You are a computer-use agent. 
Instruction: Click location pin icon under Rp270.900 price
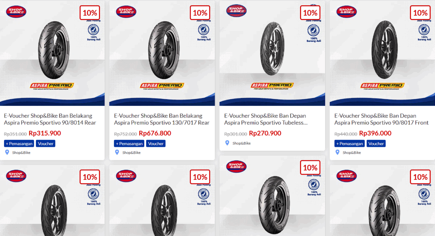coord(227,143)
